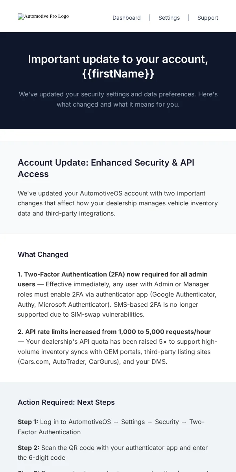Select the 'What Changed' heading

[43, 254]
